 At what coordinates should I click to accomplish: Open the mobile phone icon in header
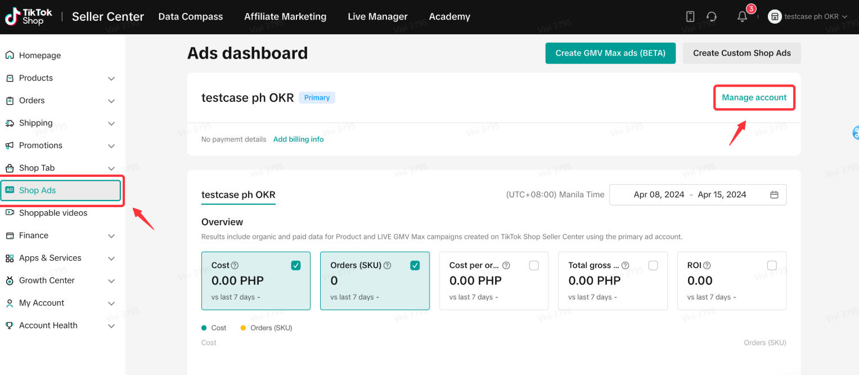[x=690, y=17]
